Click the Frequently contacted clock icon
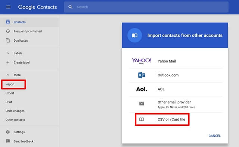This screenshot has width=239, height=147. pyautogui.click(x=8, y=31)
